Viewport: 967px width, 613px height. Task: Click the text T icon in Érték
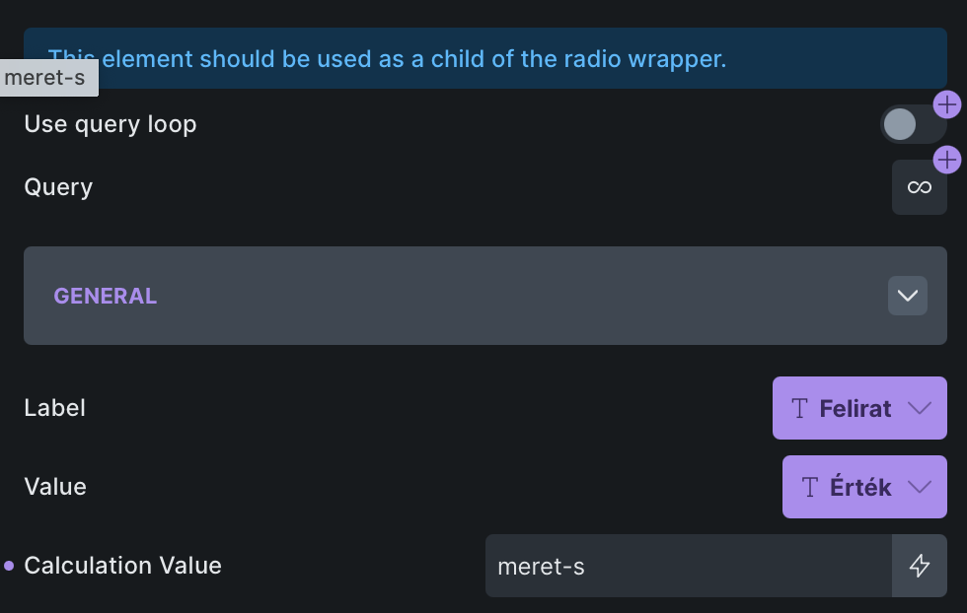click(810, 487)
